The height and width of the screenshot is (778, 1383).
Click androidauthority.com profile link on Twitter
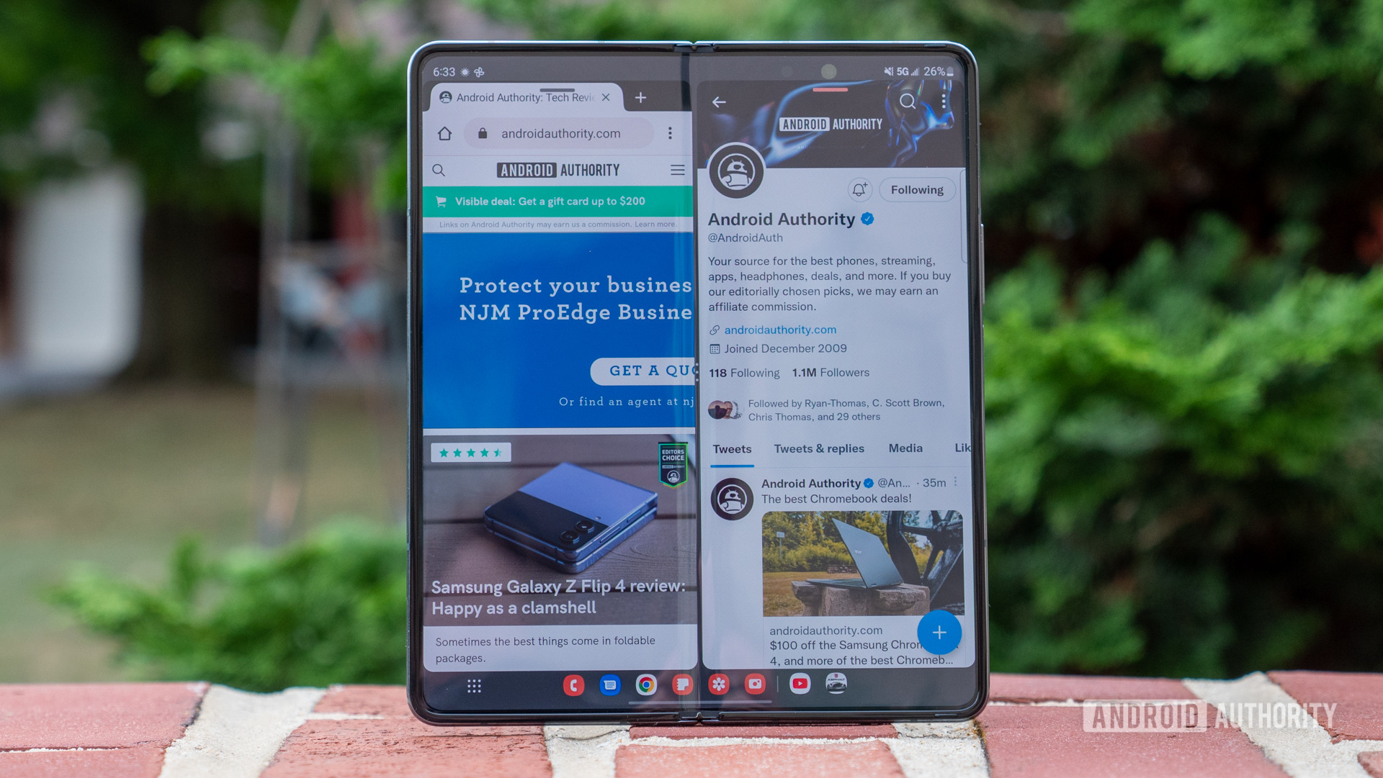[x=780, y=329]
